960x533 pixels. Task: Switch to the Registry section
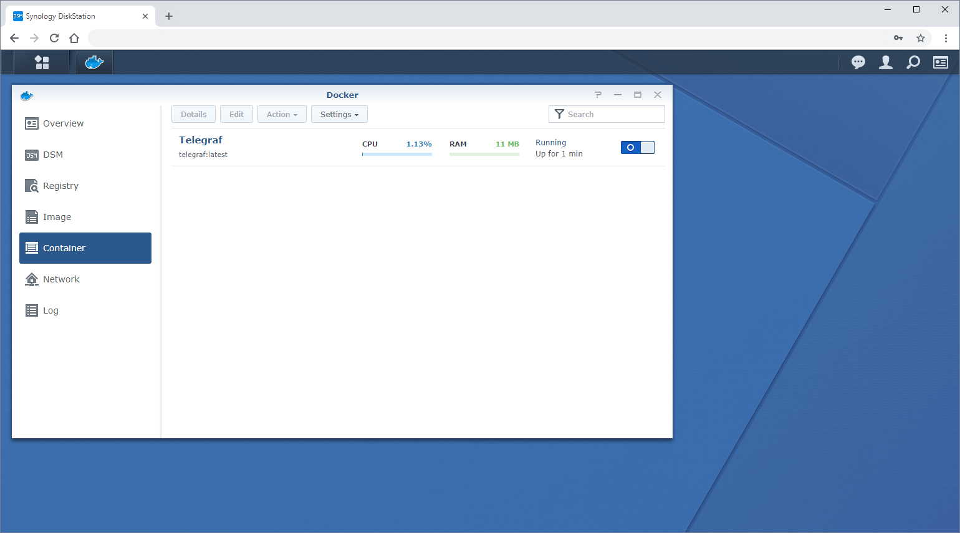tap(85, 186)
